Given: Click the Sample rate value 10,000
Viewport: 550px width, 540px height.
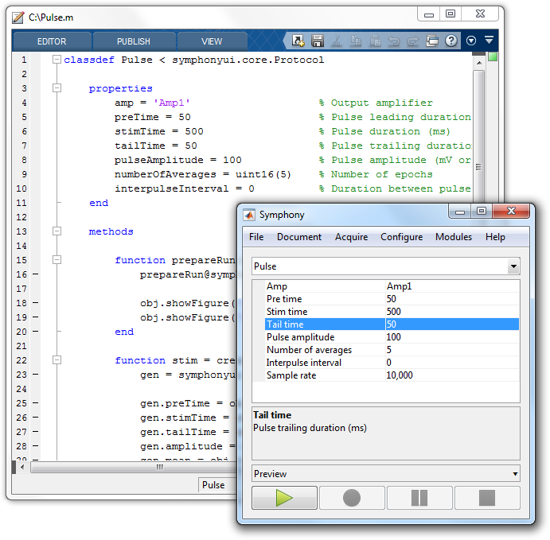Looking at the screenshot, I should pos(400,375).
